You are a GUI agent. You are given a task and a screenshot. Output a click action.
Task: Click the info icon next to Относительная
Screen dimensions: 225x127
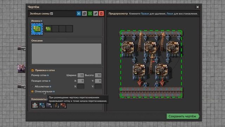(54, 91)
